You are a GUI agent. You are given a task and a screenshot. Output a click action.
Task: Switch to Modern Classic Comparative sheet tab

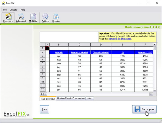click(x=71, y=99)
